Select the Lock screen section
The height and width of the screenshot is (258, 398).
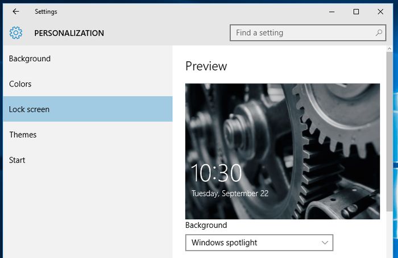point(88,109)
